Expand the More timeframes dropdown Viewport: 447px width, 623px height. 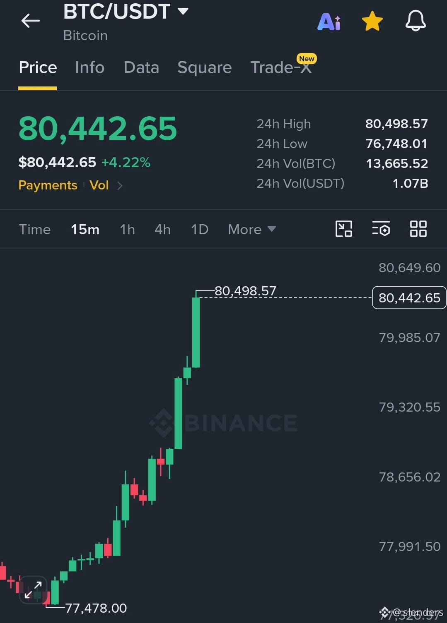tap(252, 229)
